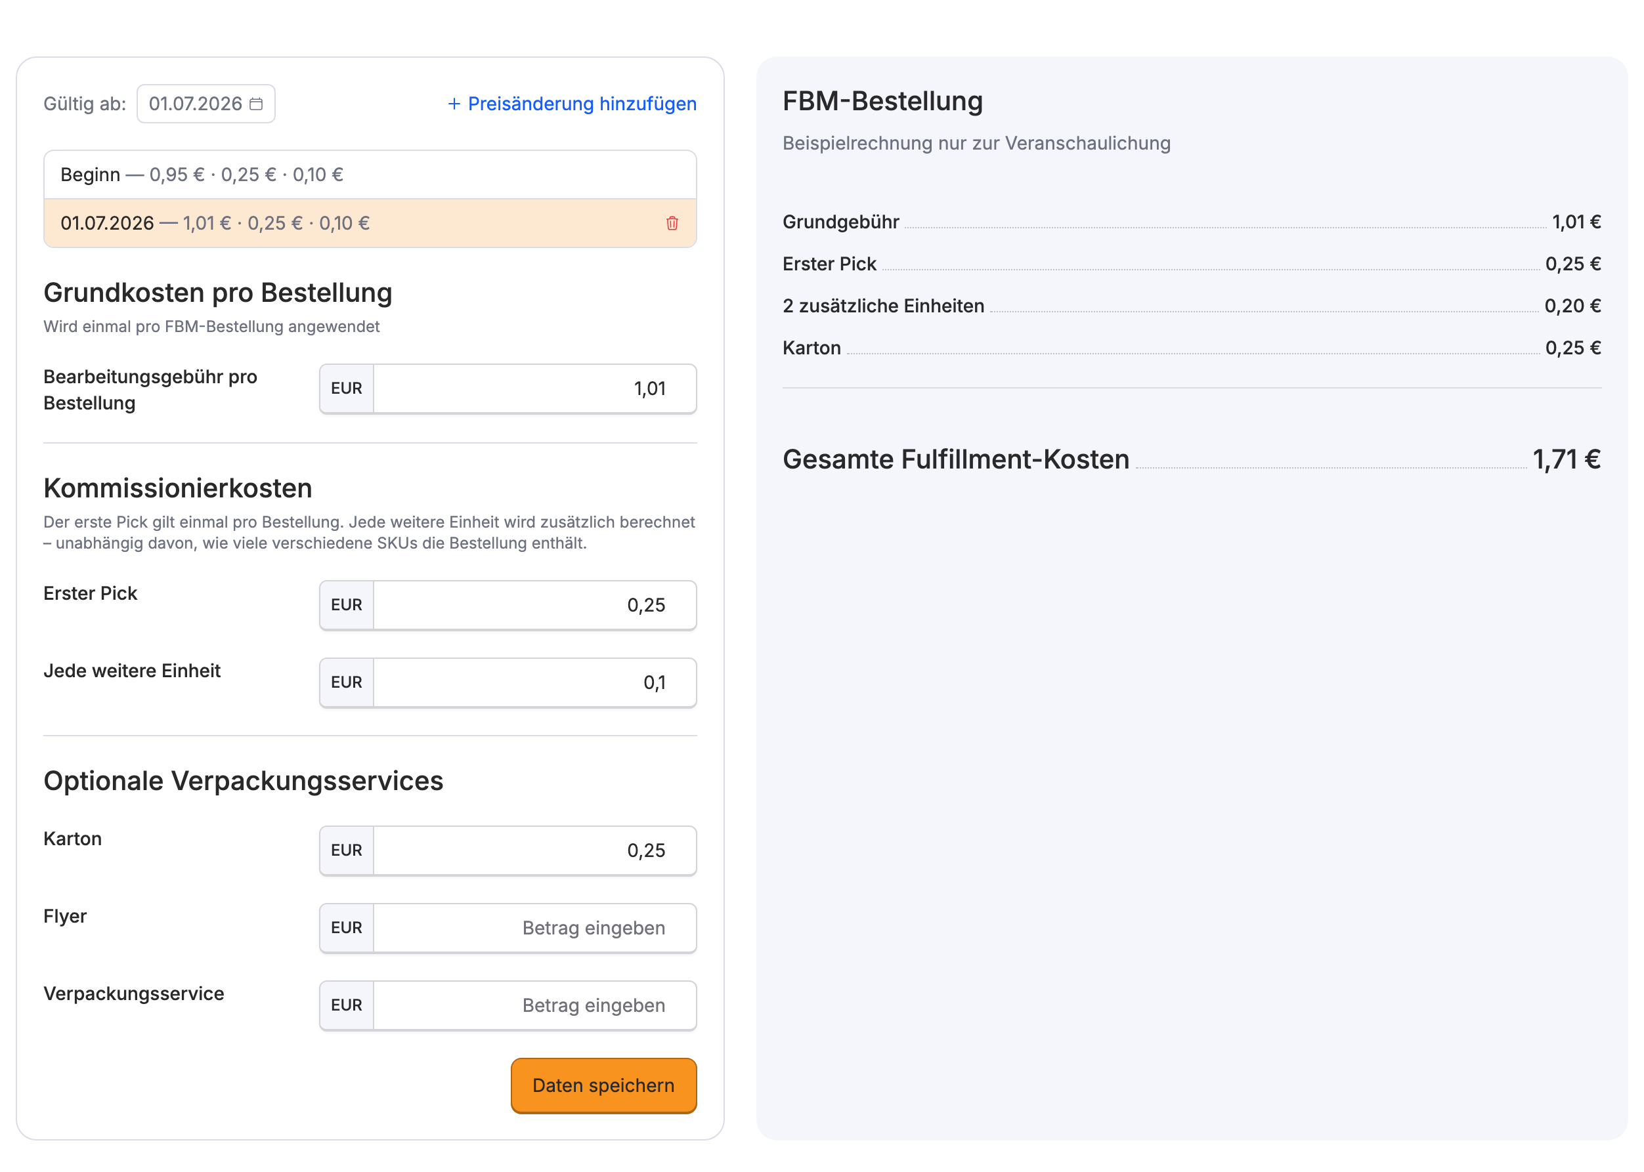Click the Optionale Verpackungsservices heading
This screenshot has height=1172, width=1644.
pos(244,781)
